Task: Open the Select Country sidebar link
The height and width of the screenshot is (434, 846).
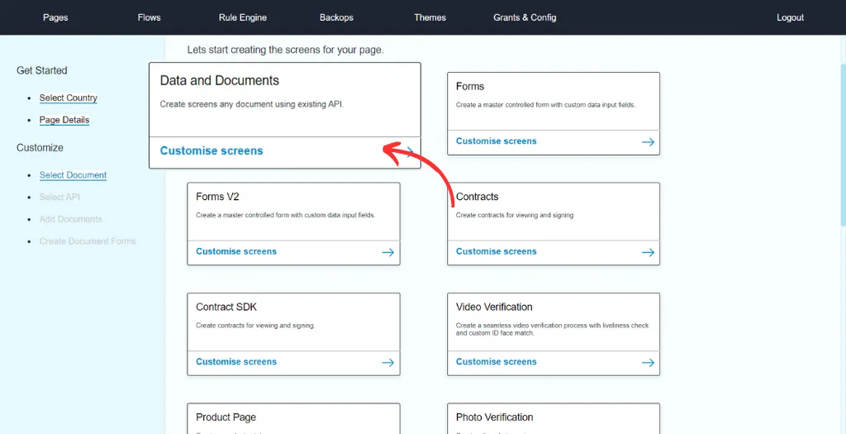Action: coord(68,98)
